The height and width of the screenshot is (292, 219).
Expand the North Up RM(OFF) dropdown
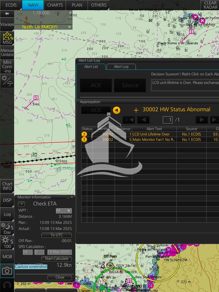click(x=69, y=27)
